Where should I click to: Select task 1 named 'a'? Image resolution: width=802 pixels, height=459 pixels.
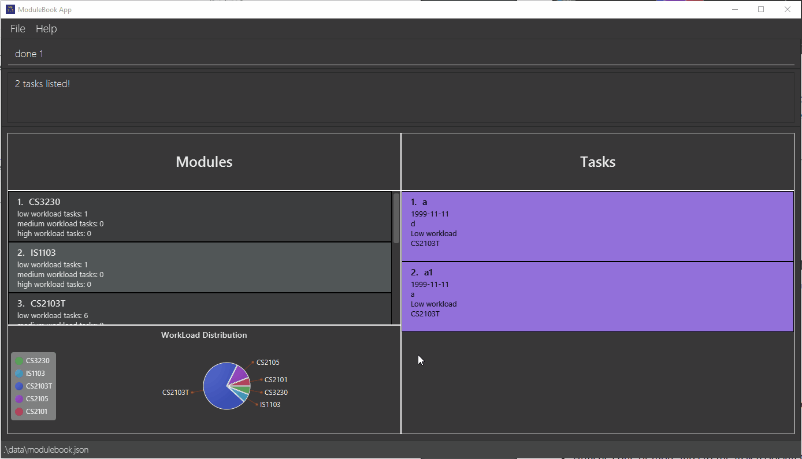coord(597,226)
